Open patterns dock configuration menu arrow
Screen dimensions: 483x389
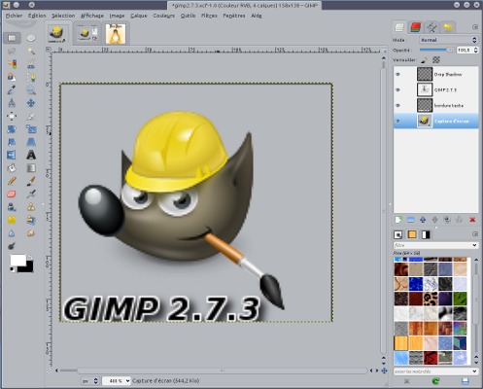click(x=475, y=233)
